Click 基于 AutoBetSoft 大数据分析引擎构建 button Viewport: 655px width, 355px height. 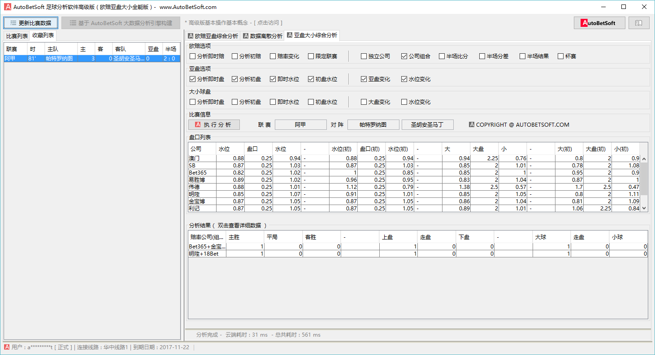[121, 23]
